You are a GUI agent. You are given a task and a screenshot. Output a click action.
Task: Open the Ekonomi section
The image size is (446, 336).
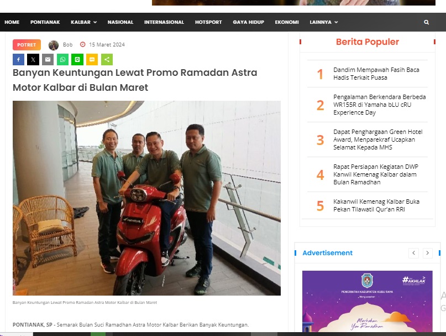tap(287, 22)
